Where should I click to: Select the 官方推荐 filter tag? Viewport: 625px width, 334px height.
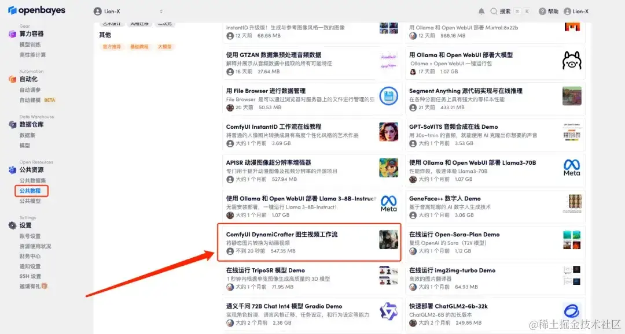pos(112,47)
